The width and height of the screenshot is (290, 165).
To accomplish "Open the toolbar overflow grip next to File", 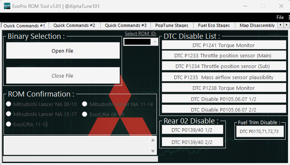I will click(289, 17).
